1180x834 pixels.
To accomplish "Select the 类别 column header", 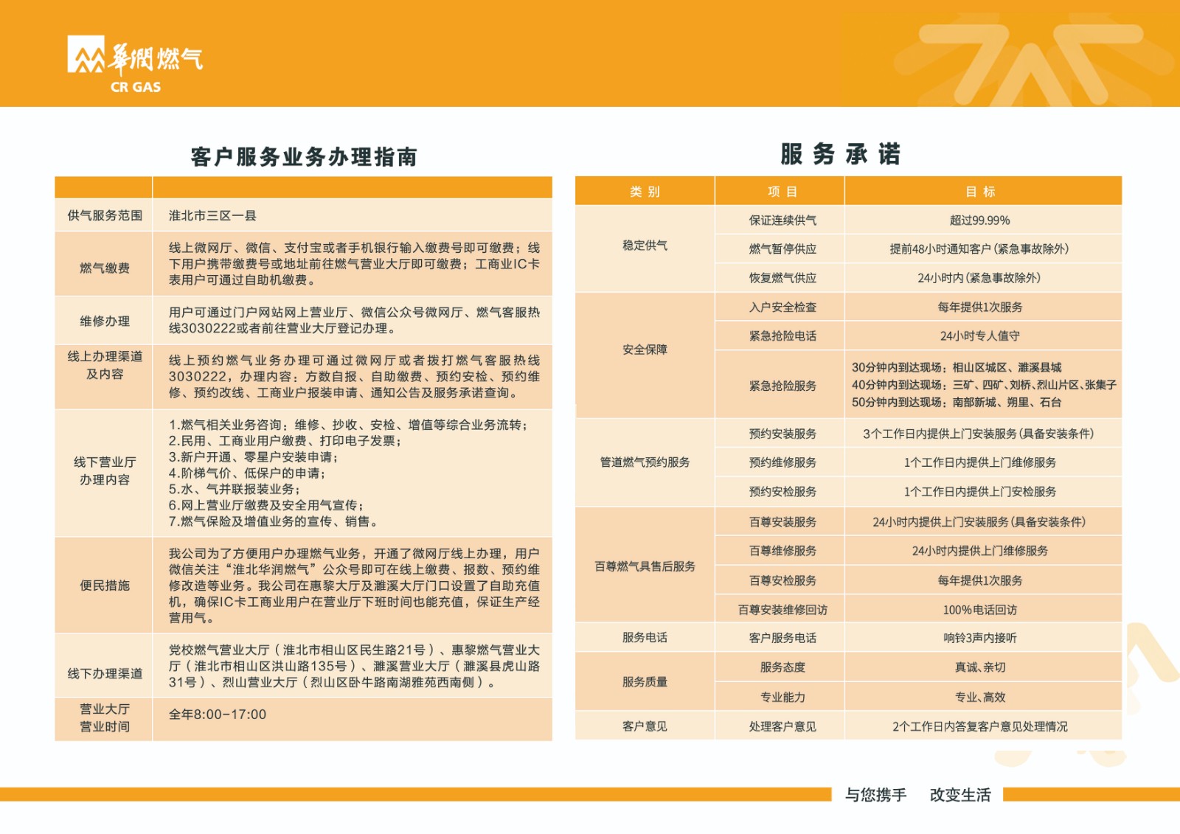I will pos(645,192).
